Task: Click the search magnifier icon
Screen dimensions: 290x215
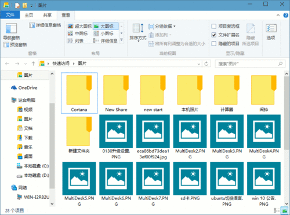Action: click(280, 64)
